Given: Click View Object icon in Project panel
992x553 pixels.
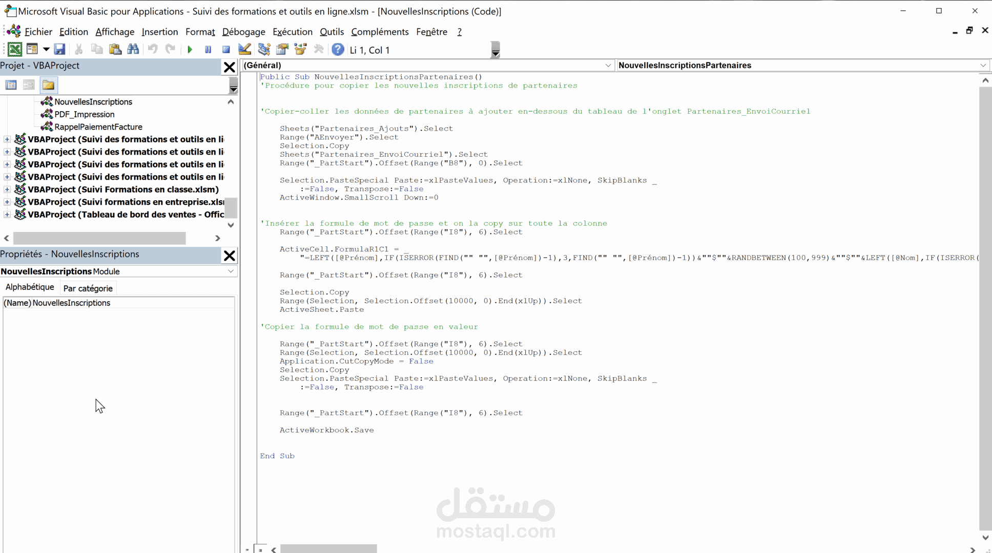Looking at the screenshot, I should click(x=29, y=85).
